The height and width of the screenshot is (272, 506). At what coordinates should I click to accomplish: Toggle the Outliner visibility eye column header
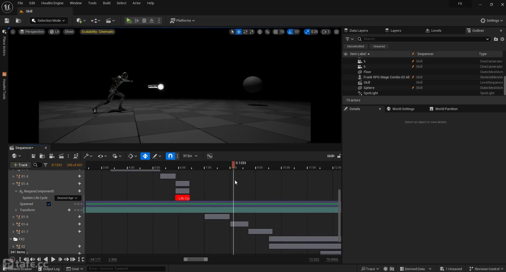(x=346, y=54)
